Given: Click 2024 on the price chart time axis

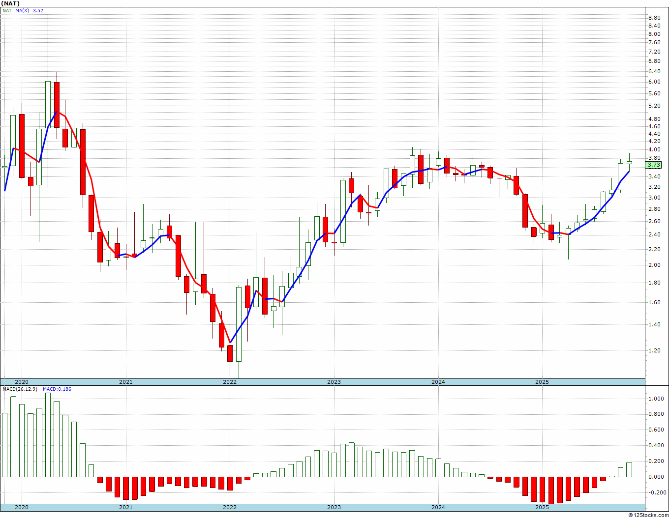Looking at the screenshot, I should pos(438,382).
